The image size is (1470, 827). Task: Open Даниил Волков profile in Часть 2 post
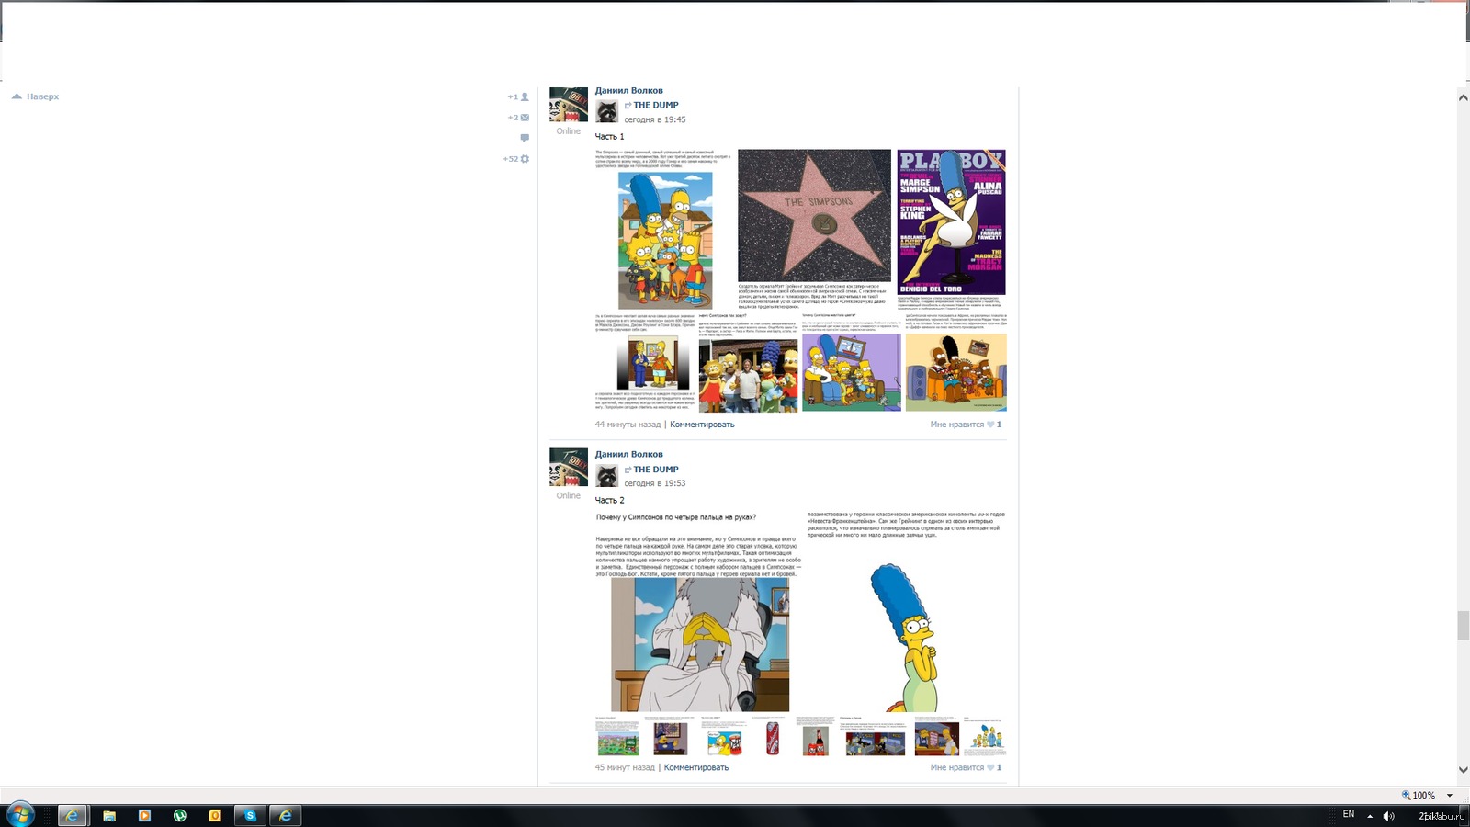pos(628,454)
